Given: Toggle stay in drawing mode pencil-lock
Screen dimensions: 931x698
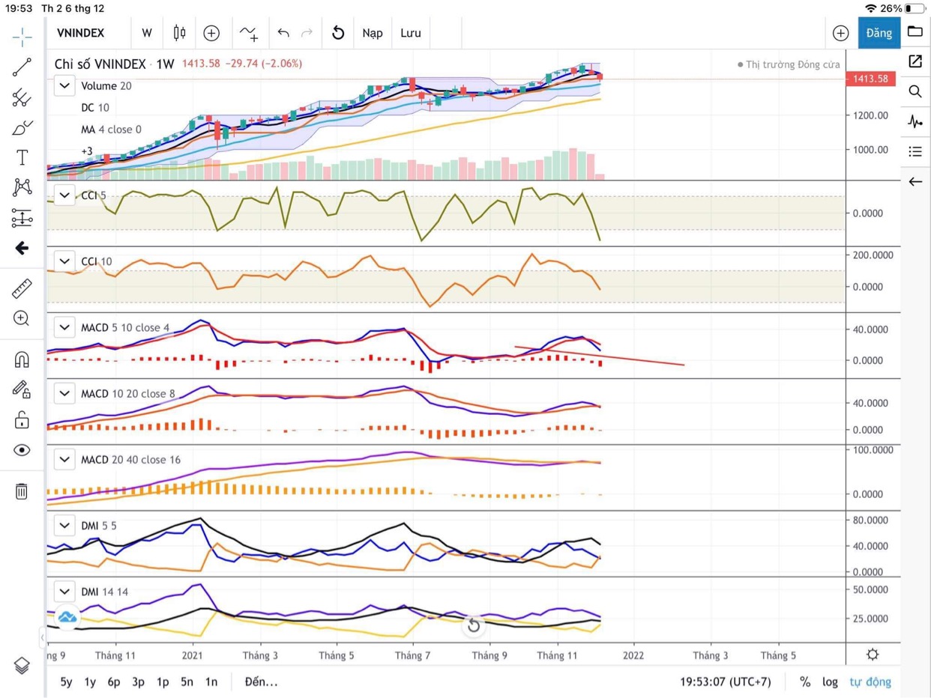Looking at the screenshot, I should tap(22, 389).
